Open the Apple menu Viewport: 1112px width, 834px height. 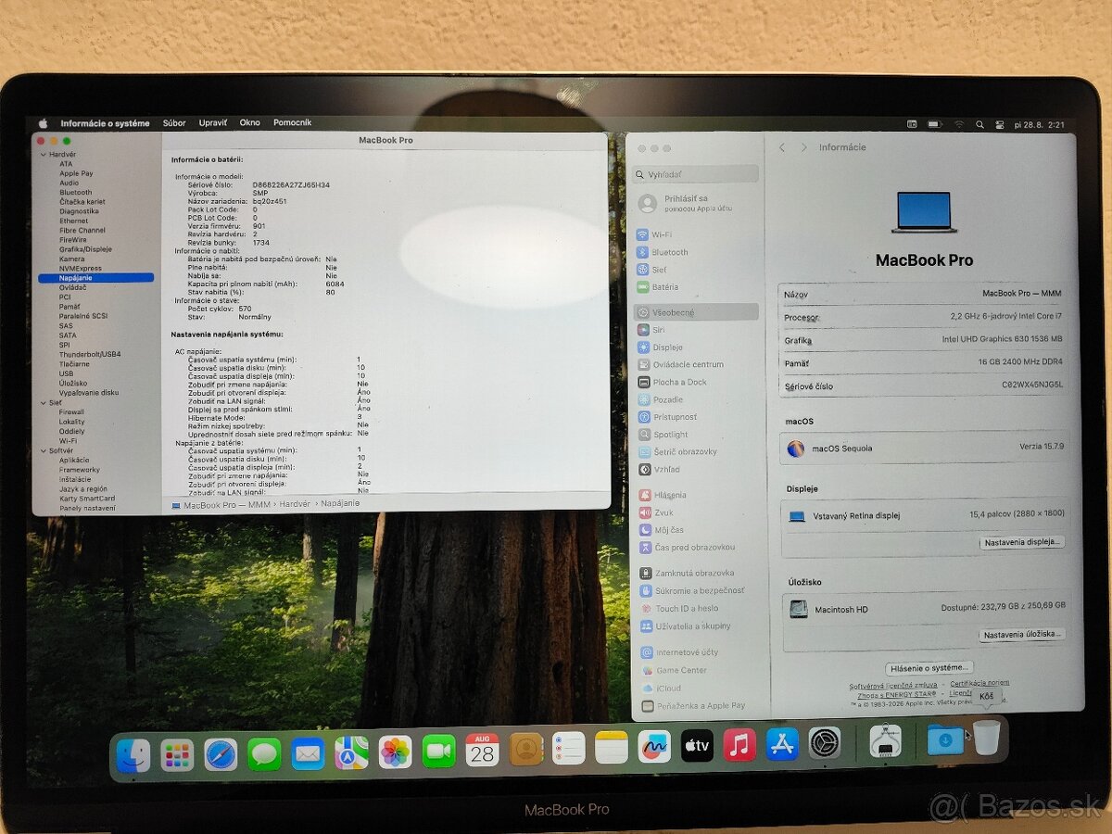43,122
